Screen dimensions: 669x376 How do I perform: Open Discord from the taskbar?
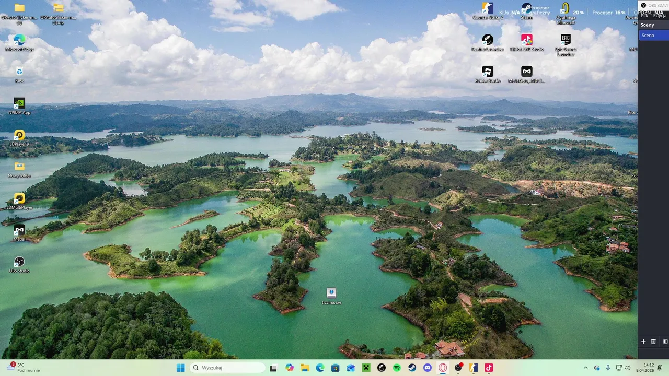pos(428,368)
